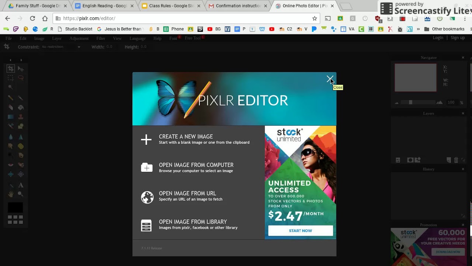This screenshot has width=472, height=266.
Task: Click the START NOW ad button
Action: (x=301, y=231)
